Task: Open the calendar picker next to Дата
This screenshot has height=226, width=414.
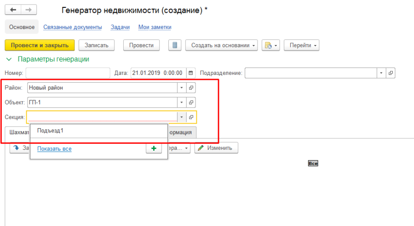Action: click(x=191, y=73)
